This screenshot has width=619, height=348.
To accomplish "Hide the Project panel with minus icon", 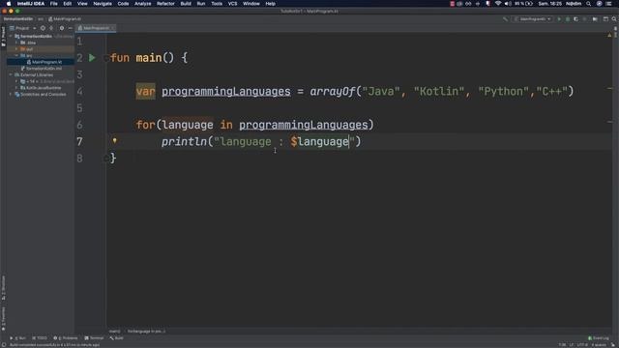I will (71, 28).
